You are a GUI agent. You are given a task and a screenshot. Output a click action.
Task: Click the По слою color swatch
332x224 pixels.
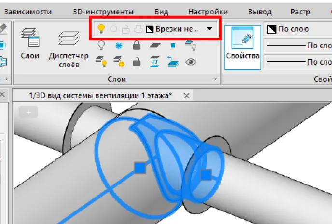tap(272, 29)
